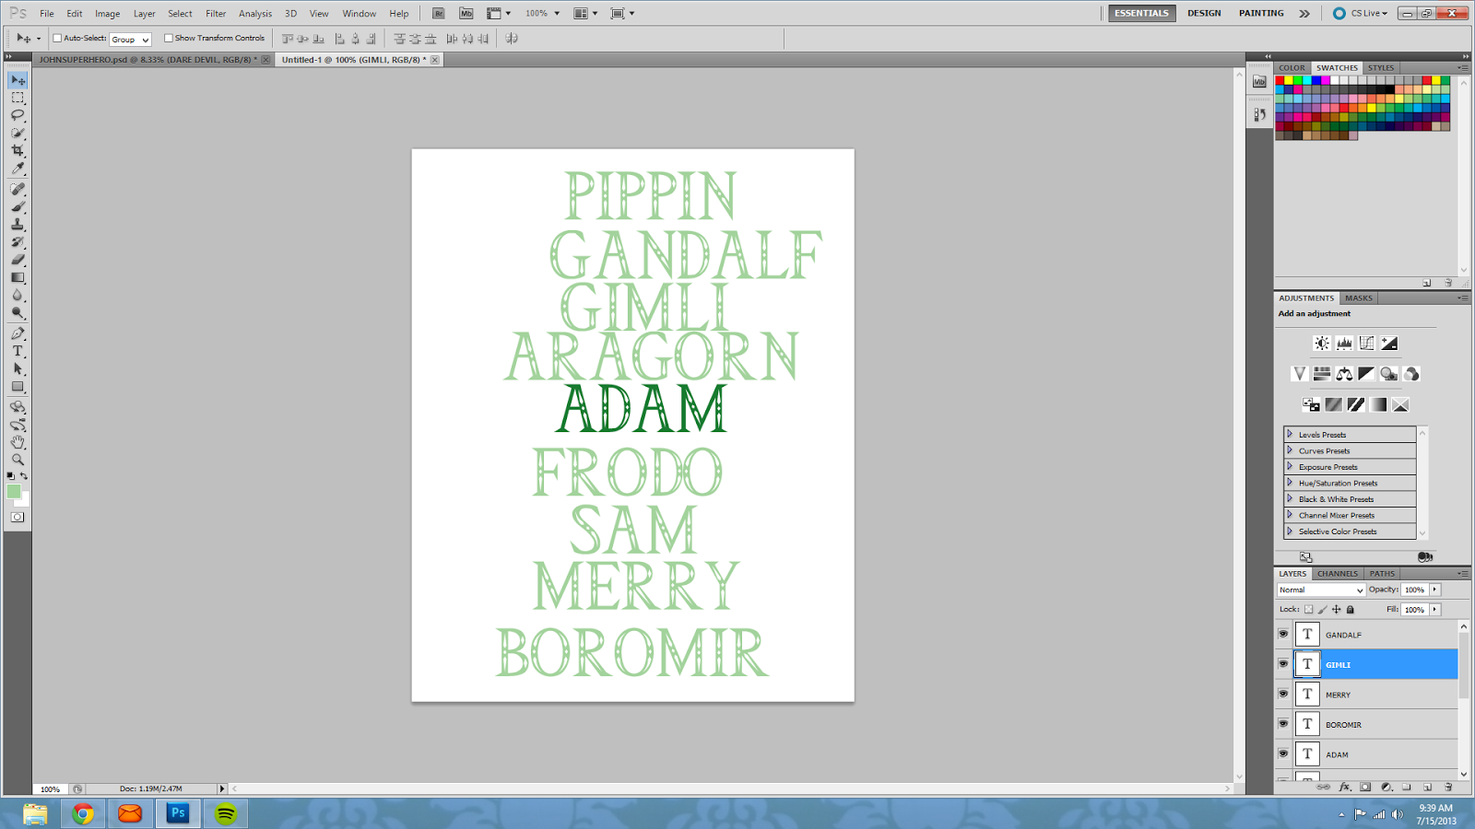The image size is (1475, 829).
Task: Add a Color Balance adjustment
Action: click(1344, 374)
